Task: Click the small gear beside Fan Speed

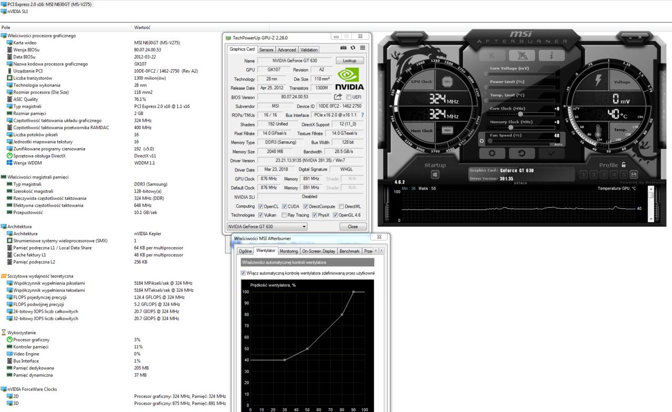Action: click(x=482, y=141)
